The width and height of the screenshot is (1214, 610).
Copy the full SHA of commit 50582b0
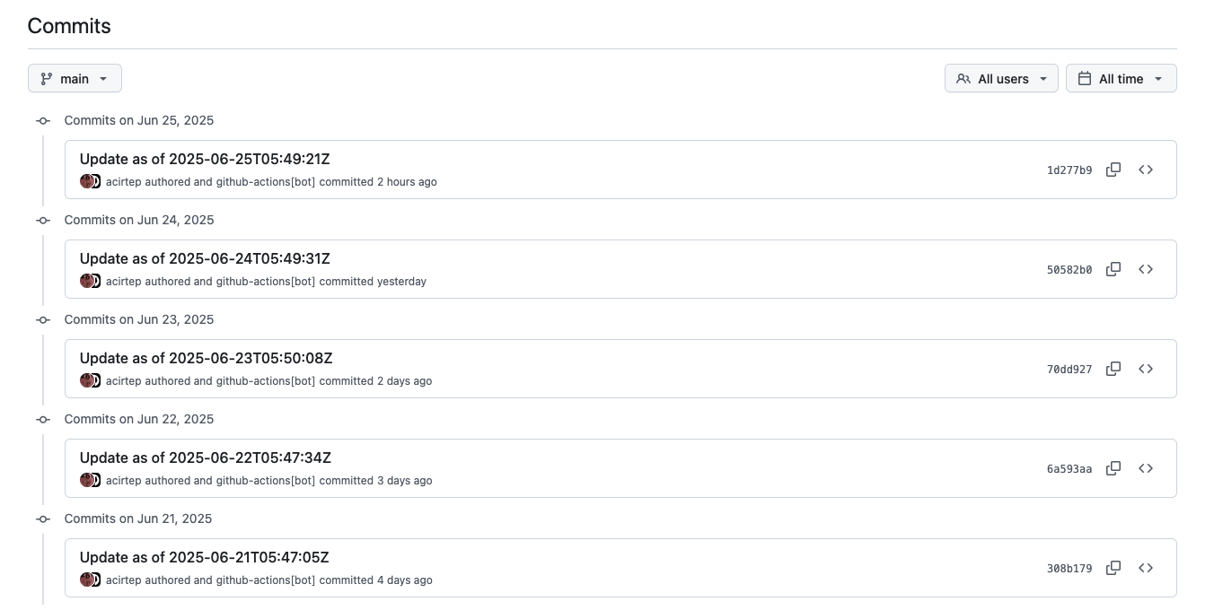[1113, 269]
